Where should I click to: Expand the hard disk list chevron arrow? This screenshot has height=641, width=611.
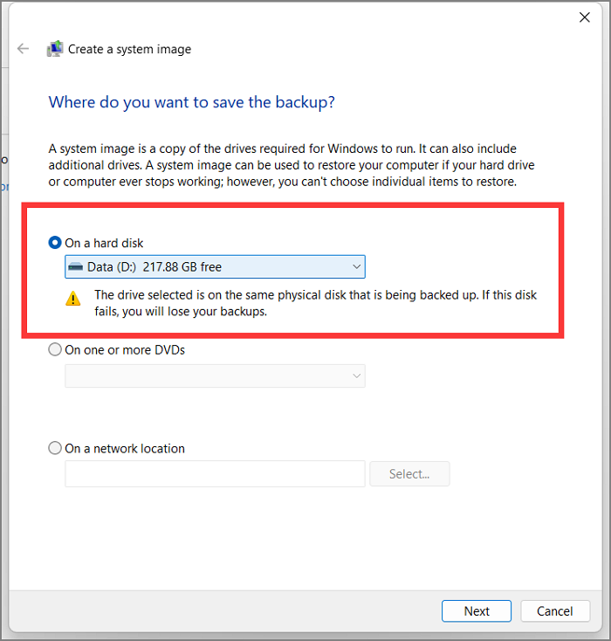tap(356, 266)
